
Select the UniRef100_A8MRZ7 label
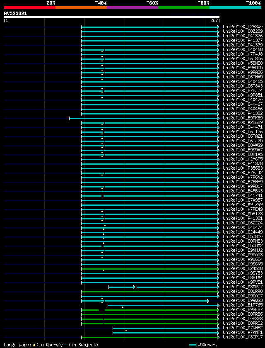(243, 287)
